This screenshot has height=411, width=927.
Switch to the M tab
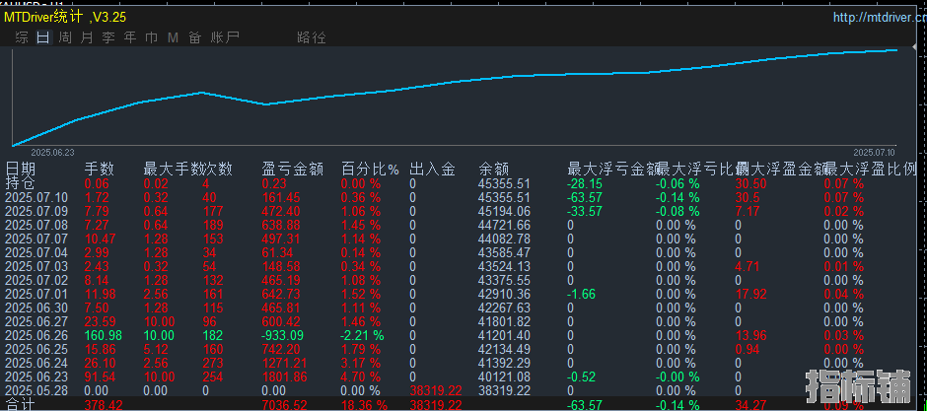coord(173,37)
